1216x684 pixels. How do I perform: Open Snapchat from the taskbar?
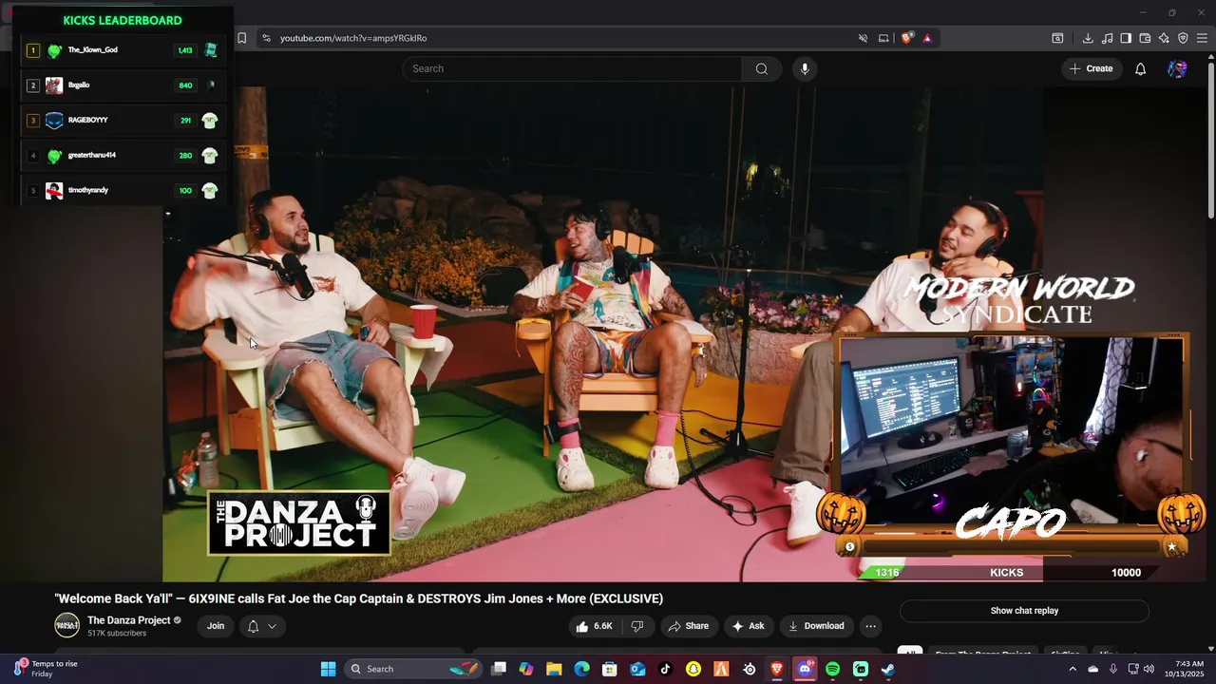tap(693, 669)
